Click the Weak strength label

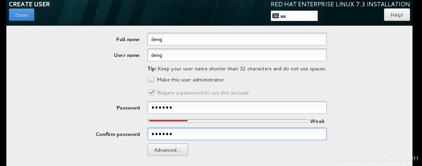point(317,121)
